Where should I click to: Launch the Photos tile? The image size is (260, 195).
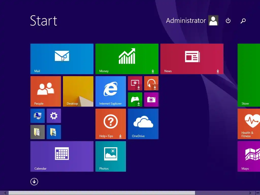point(111,156)
